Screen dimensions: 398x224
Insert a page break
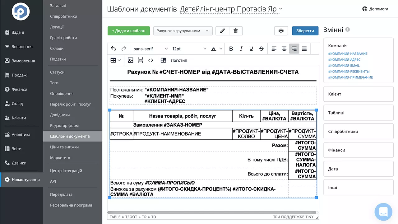coord(141,60)
